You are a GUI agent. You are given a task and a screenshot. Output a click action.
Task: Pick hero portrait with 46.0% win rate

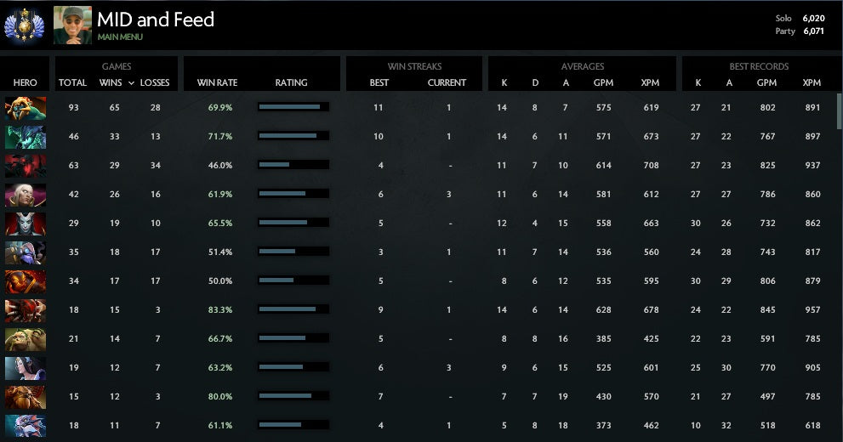click(x=26, y=166)
